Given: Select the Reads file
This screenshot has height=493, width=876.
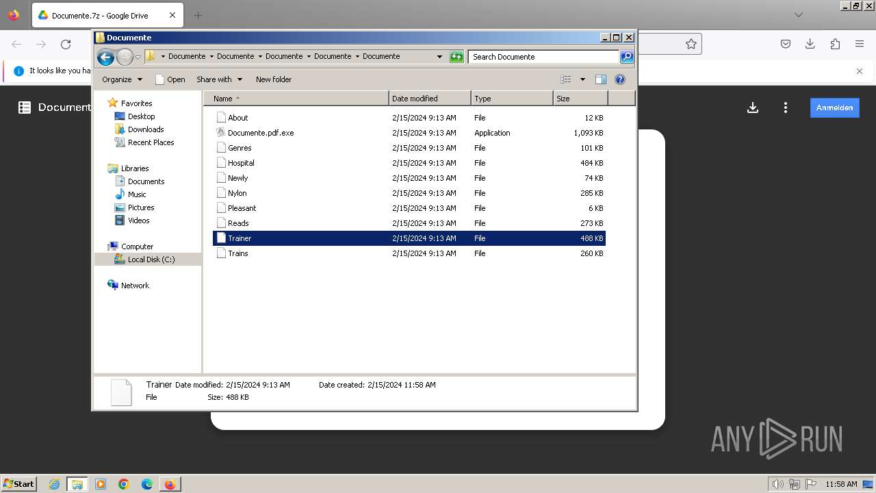Looking at the screenshot, I should tap(409, 223).
